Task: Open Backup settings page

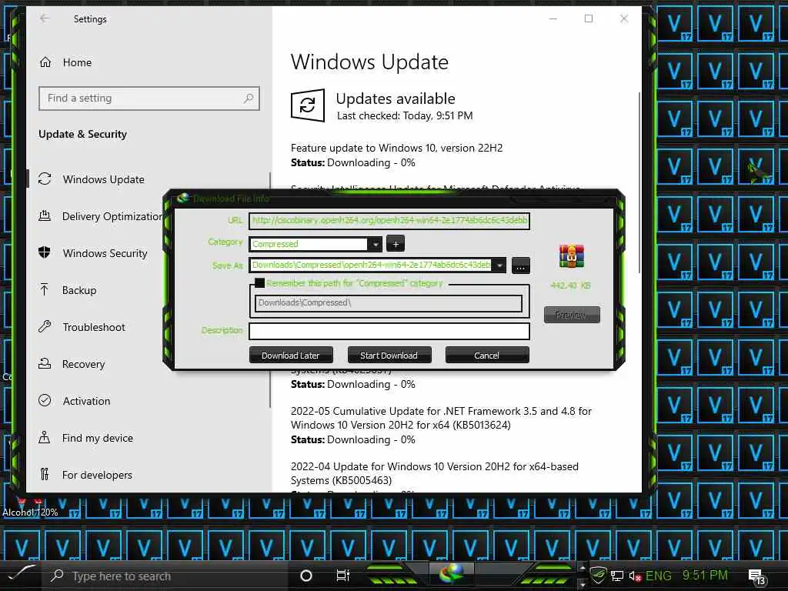Action: pos(79,290)
